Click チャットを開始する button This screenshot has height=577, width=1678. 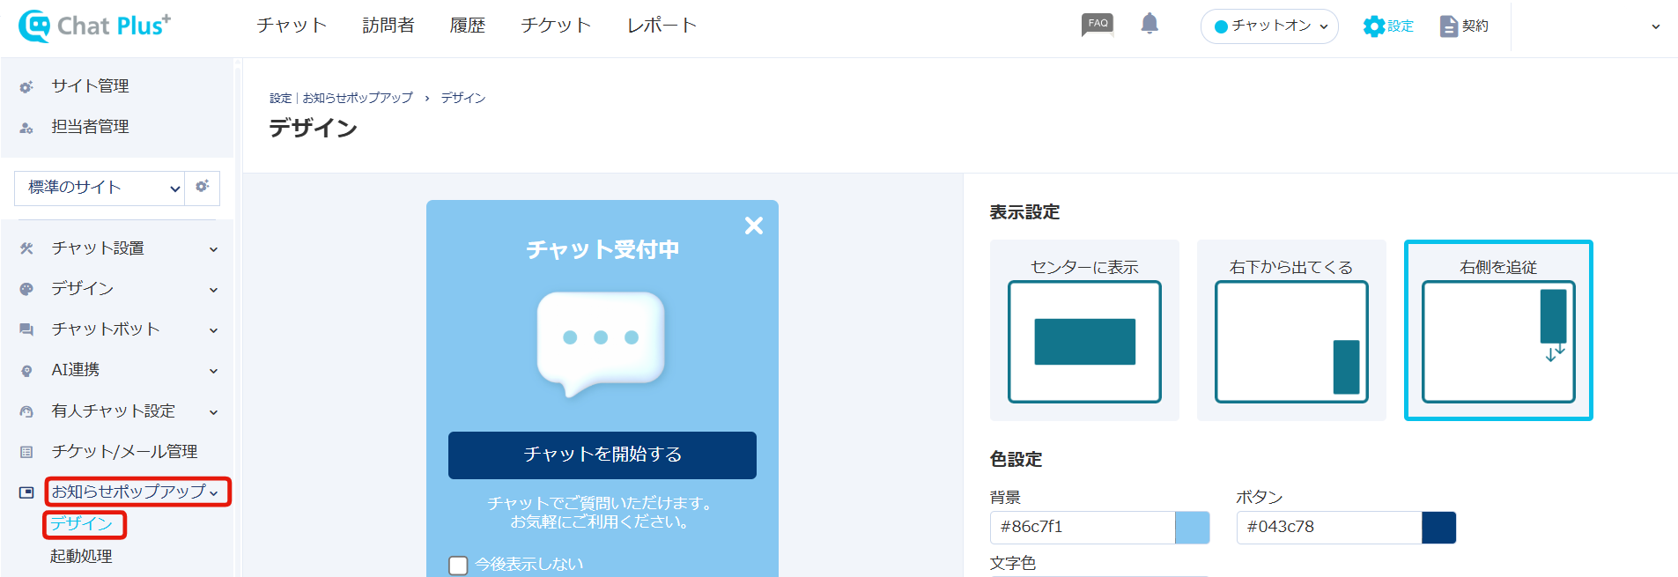click(x=602, y=455)
